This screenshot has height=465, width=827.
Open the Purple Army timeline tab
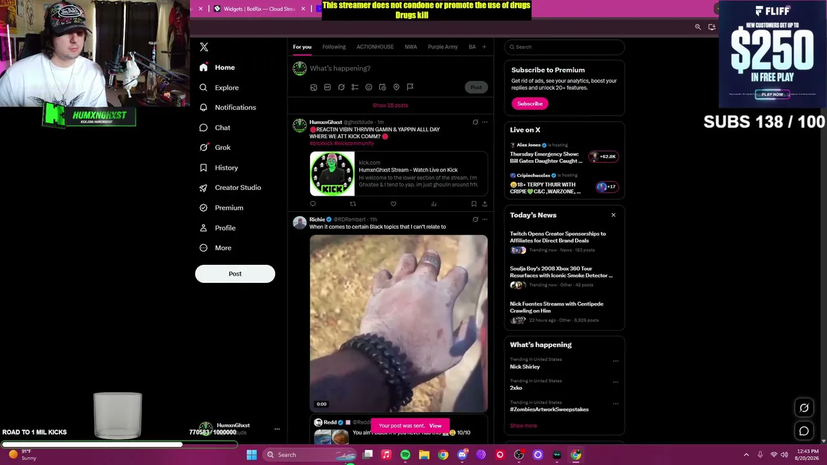443,47
